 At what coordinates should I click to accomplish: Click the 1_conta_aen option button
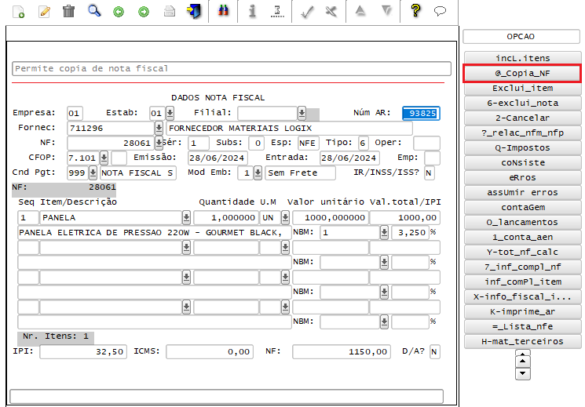click(523, 238)
